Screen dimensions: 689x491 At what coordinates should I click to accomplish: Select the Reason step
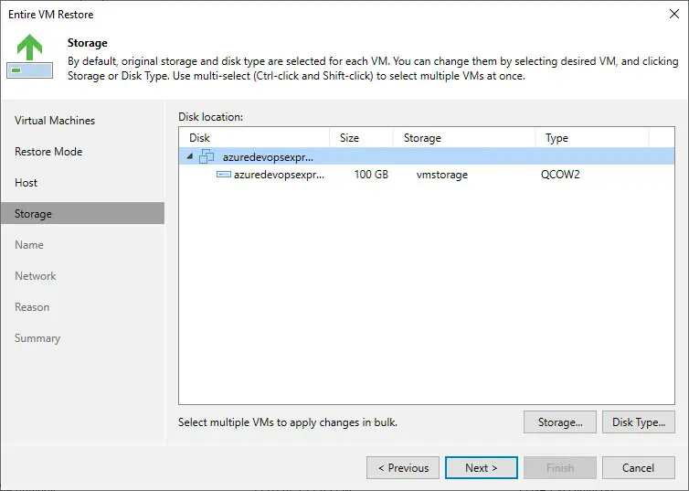point(32,307)
